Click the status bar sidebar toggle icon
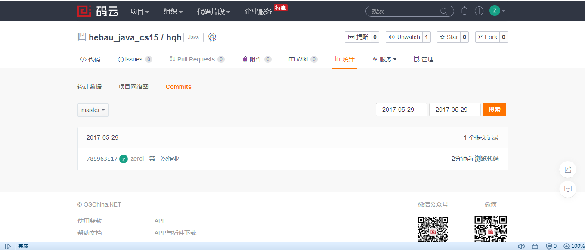The image size is (585, 250). pyautogui.click(x=8, y=246)
